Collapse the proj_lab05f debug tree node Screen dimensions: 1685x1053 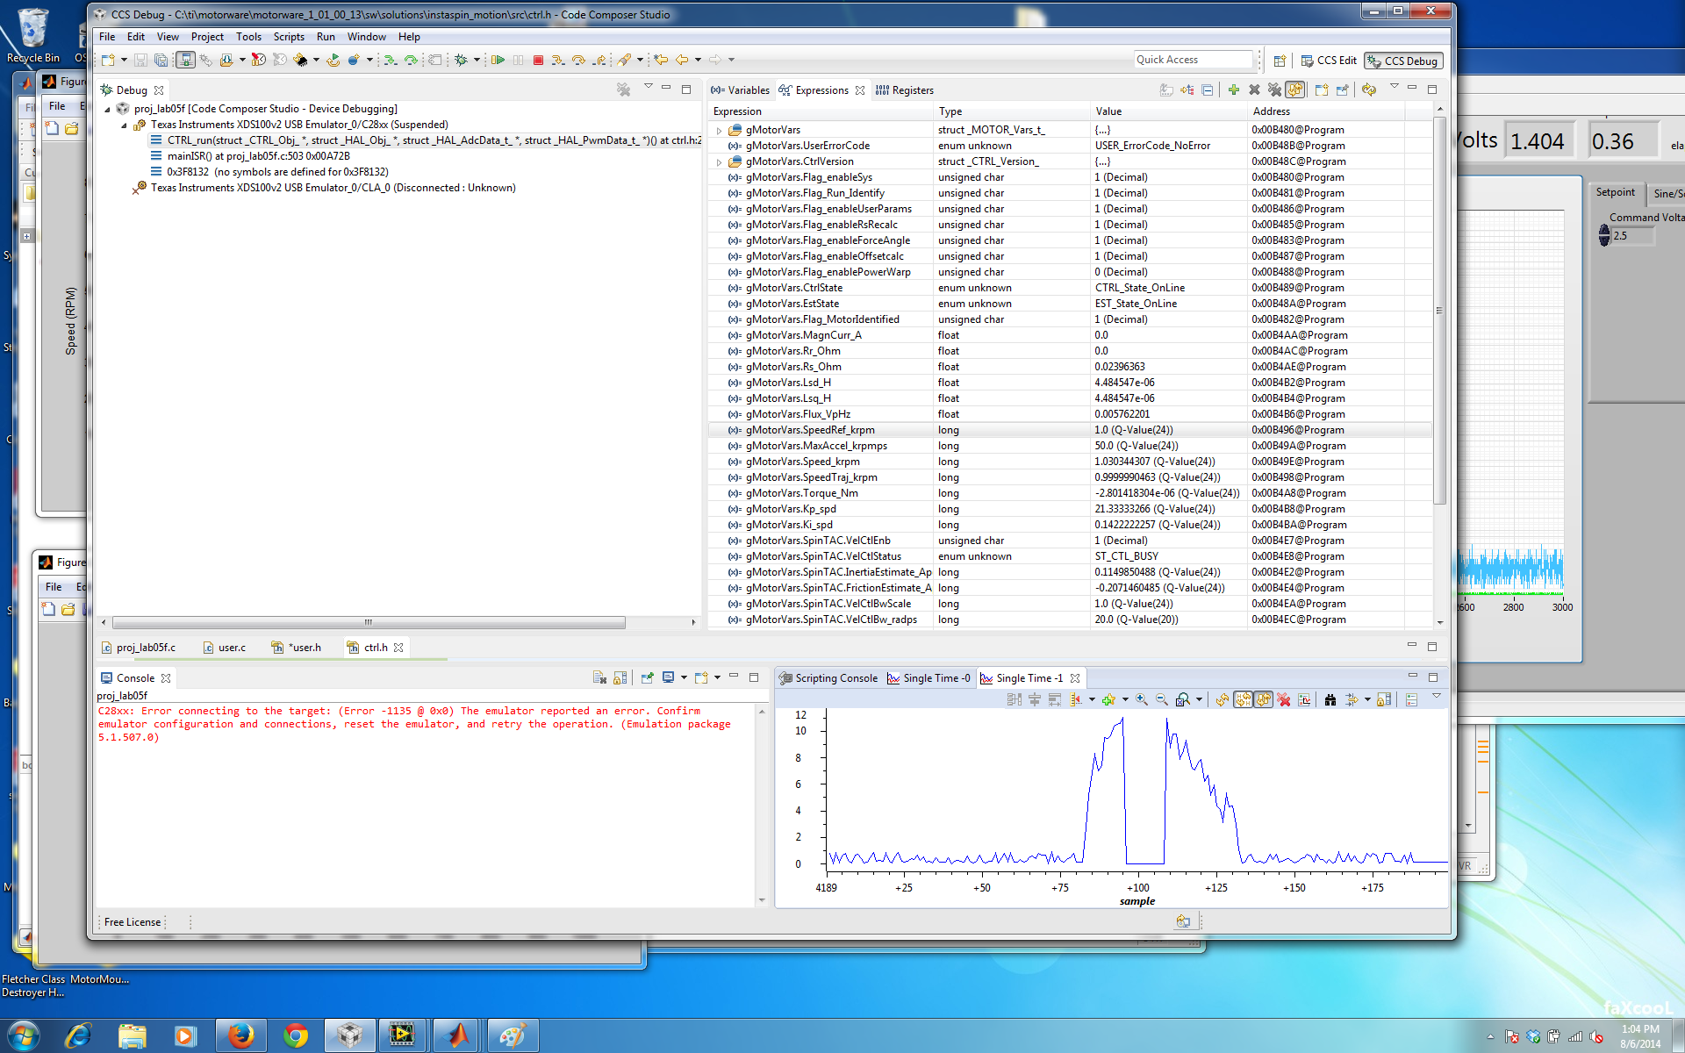108,109
